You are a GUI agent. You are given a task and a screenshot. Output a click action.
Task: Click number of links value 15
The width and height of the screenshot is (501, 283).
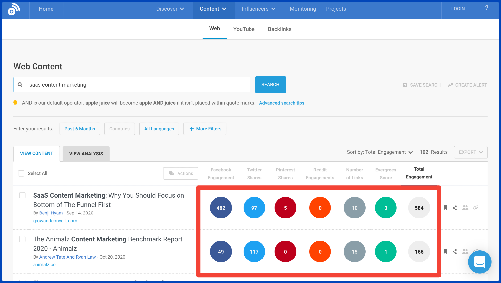[355, 252]
